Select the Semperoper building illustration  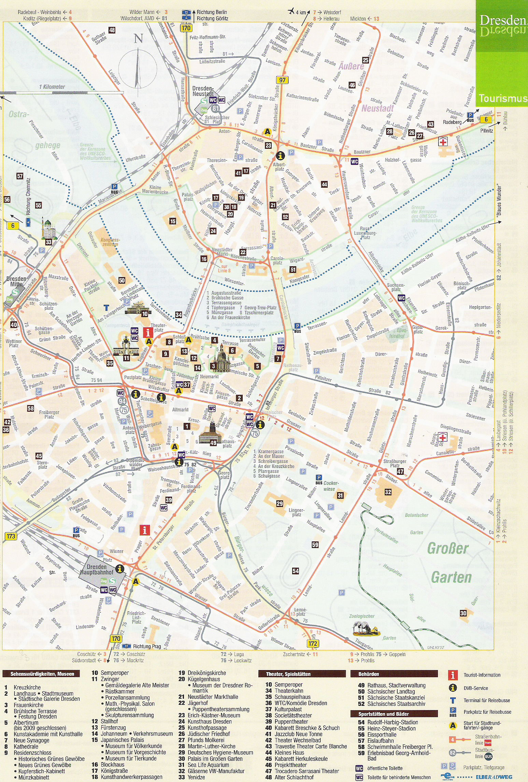point(138,309)
